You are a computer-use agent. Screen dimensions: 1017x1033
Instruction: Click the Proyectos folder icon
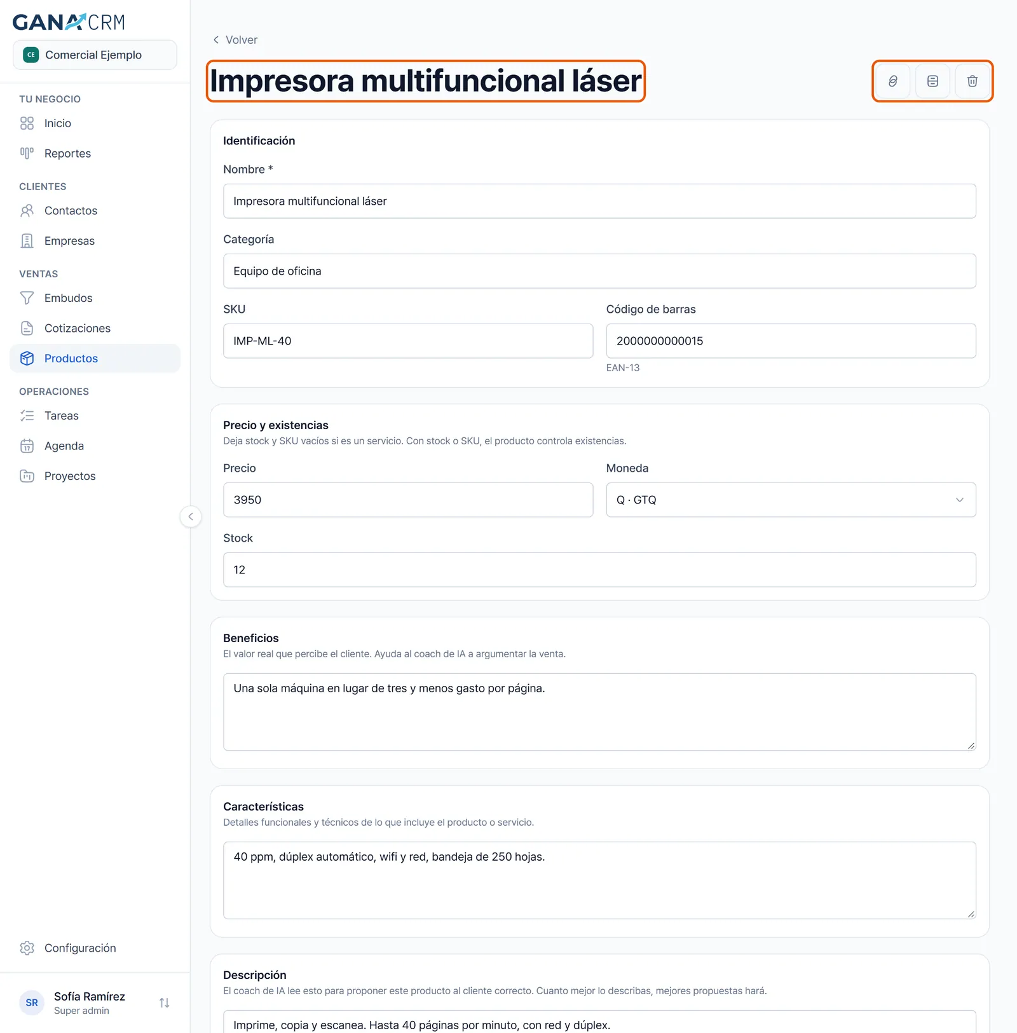pyautogui.click(x=27, y=476)
